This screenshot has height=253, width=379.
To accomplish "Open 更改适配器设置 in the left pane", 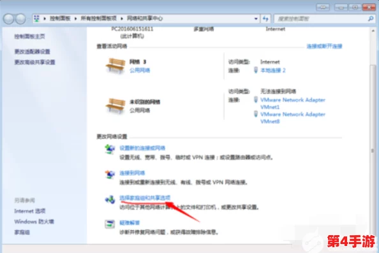I will (32, 52).
